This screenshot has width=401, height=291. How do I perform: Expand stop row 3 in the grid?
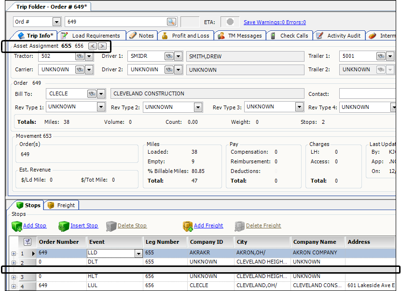[14, 277]
